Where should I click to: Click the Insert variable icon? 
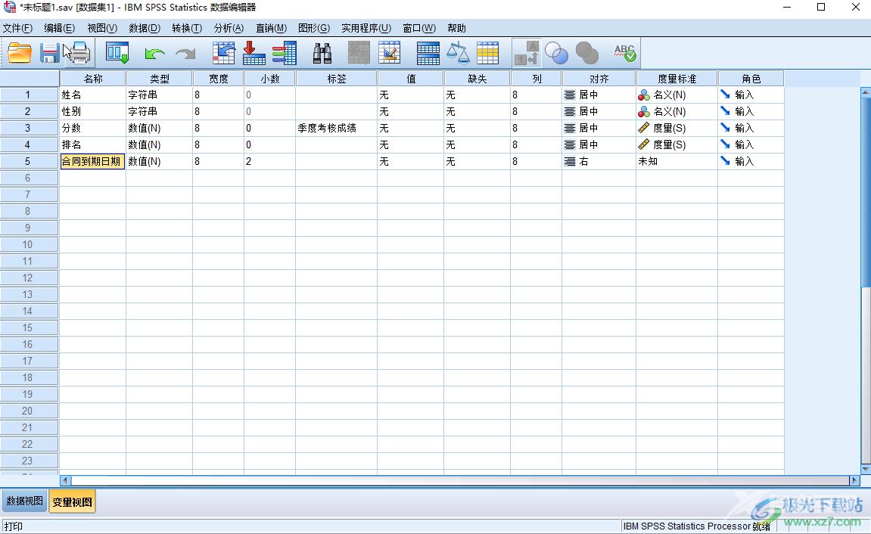(390, 53)
